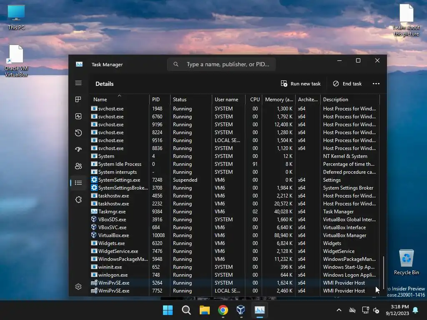Click the SystemSettingsBroker gear icon
The height and width of the screenshot is (320, 427).
tap(94, 188)
